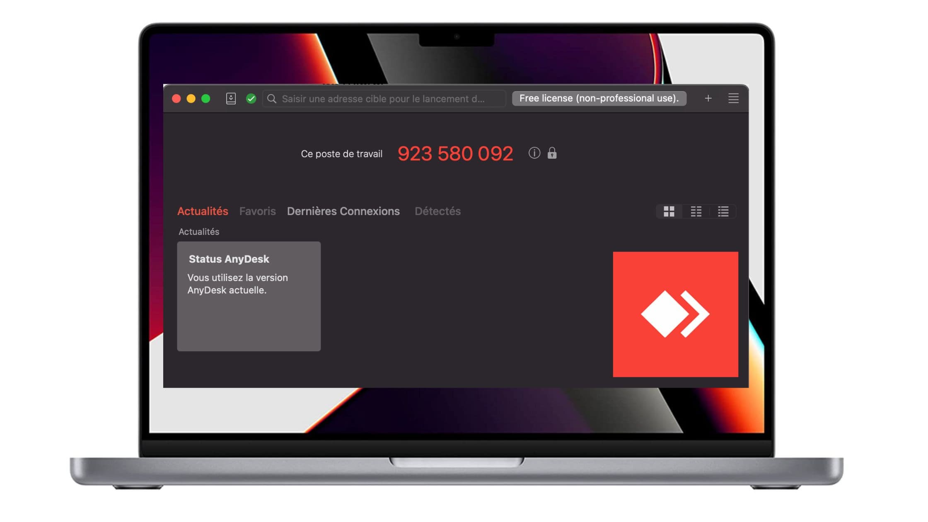Click the connection info circle icon
Viewport: 928px width, 522px height.
534,153
